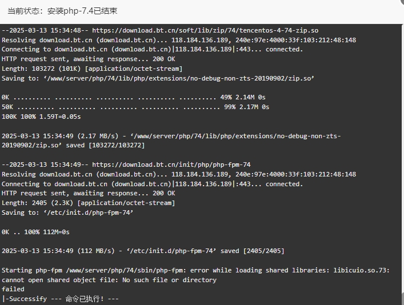Click the status title '安装php-7.4已结束'
Viewport: 404px width, 305px height.
82,11
